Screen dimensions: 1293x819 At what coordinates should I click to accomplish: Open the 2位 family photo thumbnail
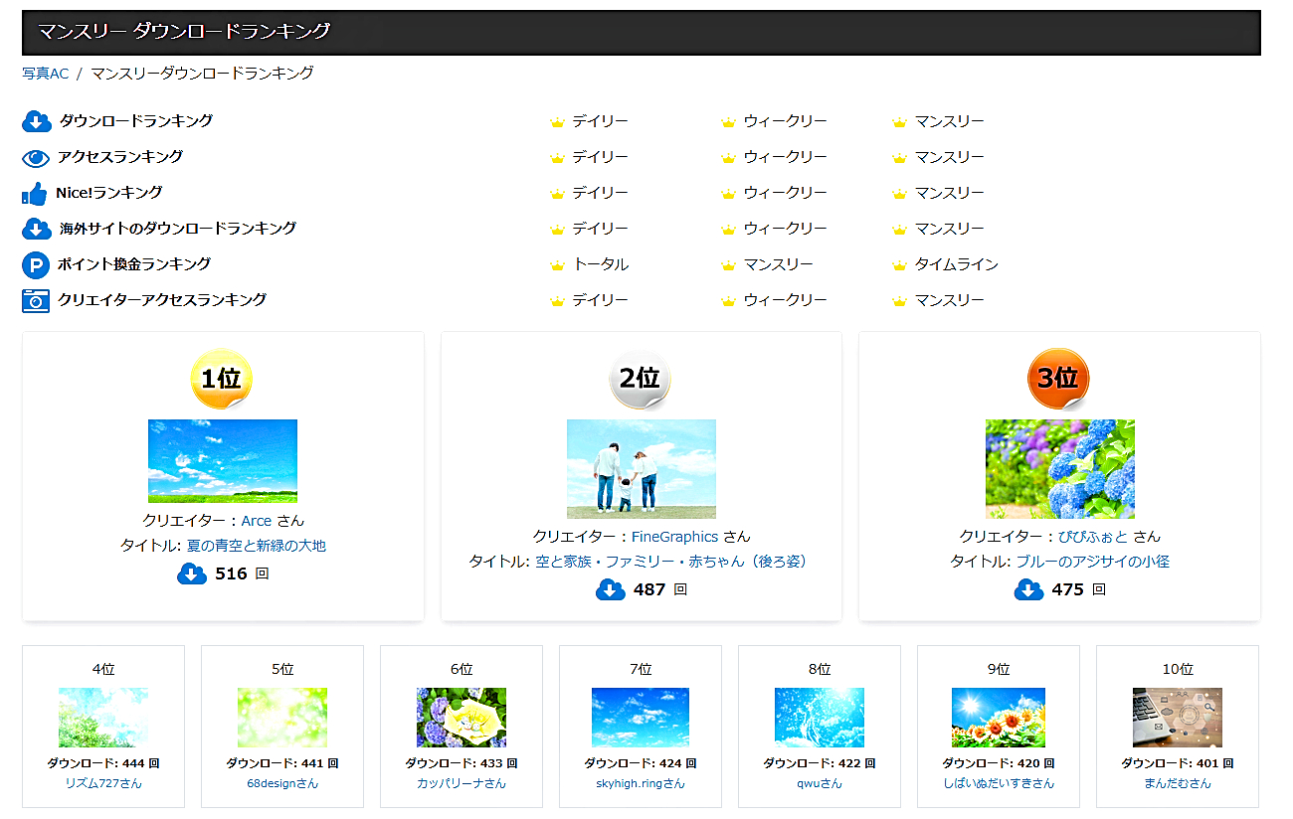[642, 469]
